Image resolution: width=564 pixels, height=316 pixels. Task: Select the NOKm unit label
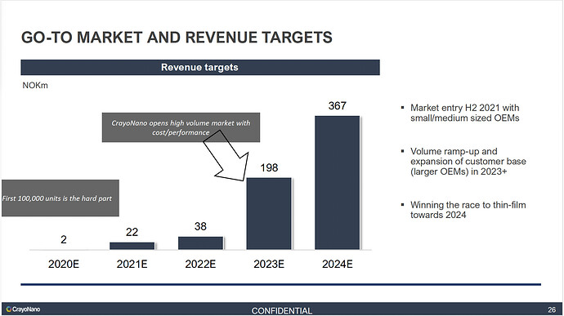coord(35,86)
